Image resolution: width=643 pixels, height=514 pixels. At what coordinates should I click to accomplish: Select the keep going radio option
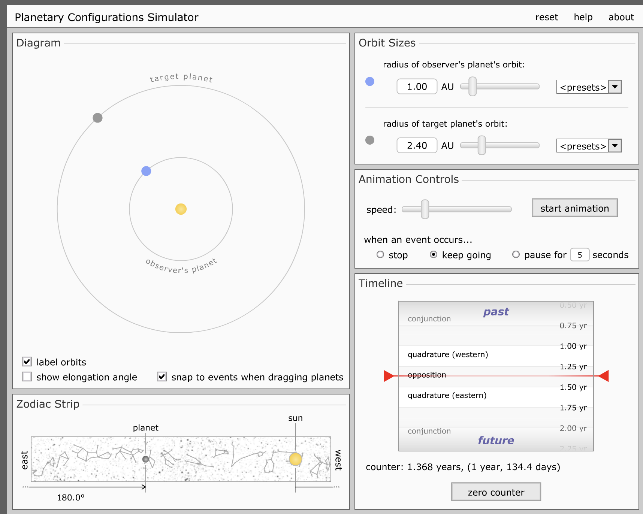click(x=434, y=255)
